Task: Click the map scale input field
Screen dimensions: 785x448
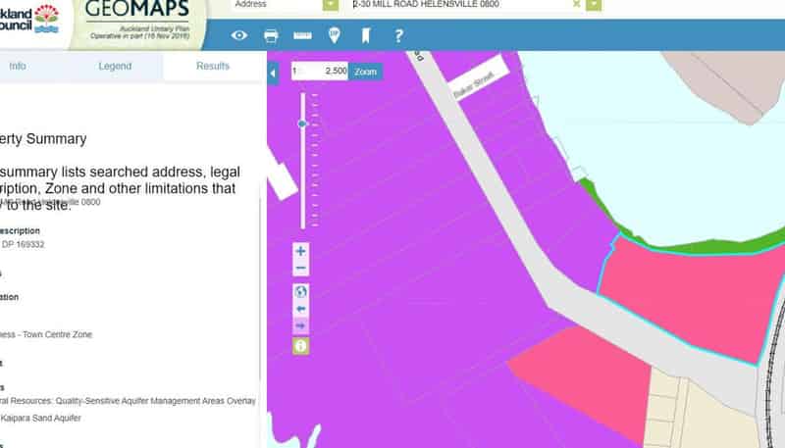Action: pyautogui.click(x=320, y=71)
